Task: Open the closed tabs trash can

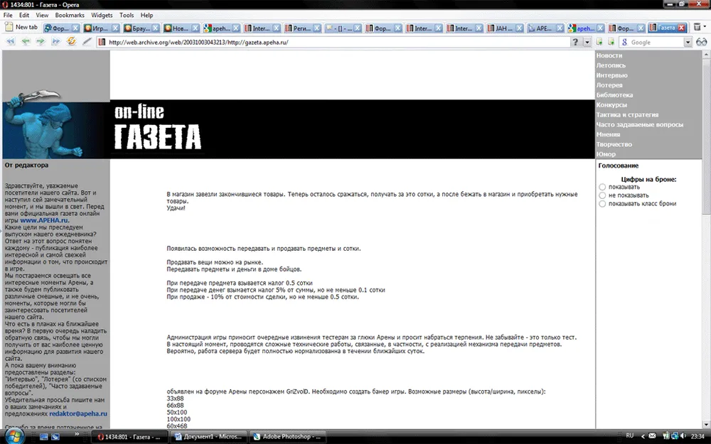Action: tap(697, 27)
